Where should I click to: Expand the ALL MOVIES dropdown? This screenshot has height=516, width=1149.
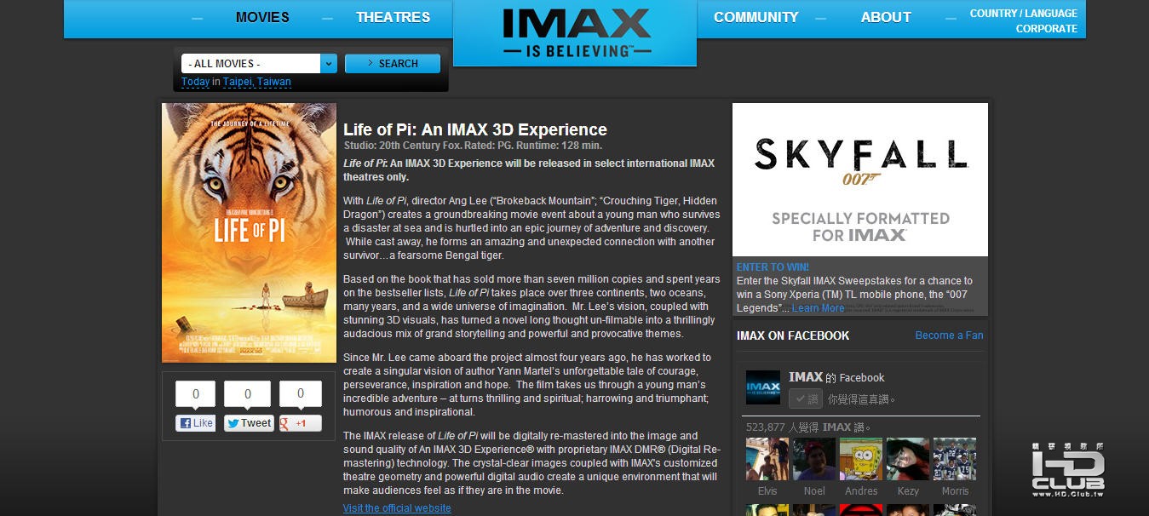259,64
